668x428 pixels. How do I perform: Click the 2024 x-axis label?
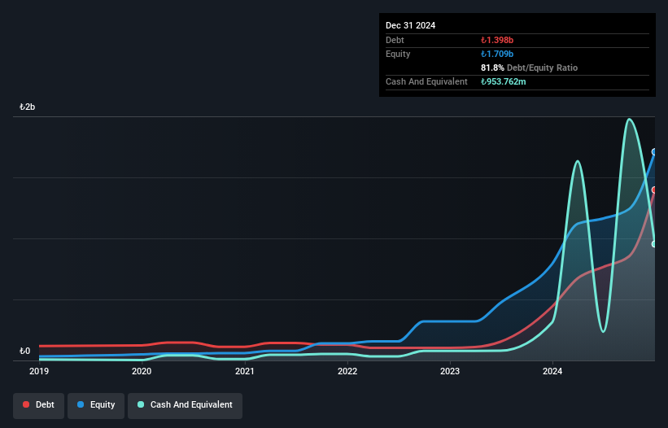point(552,371)
